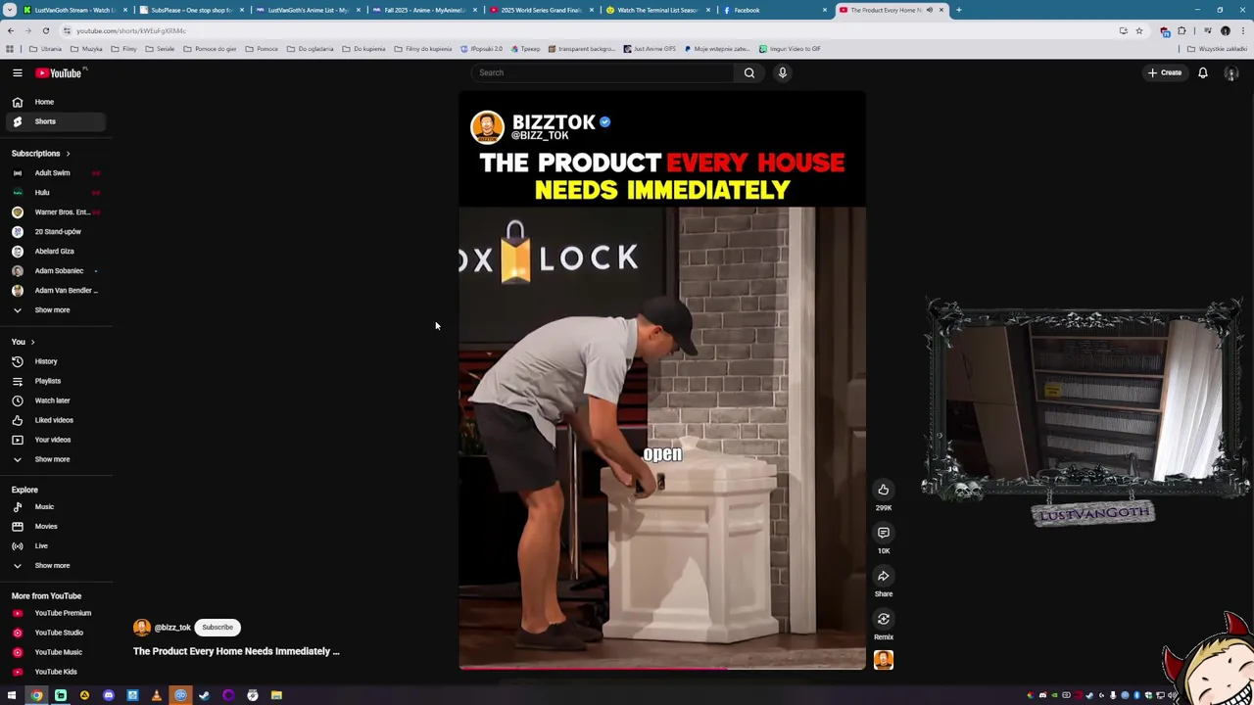Open a new browser tab
1254x705 pixels.
point(958,10)
